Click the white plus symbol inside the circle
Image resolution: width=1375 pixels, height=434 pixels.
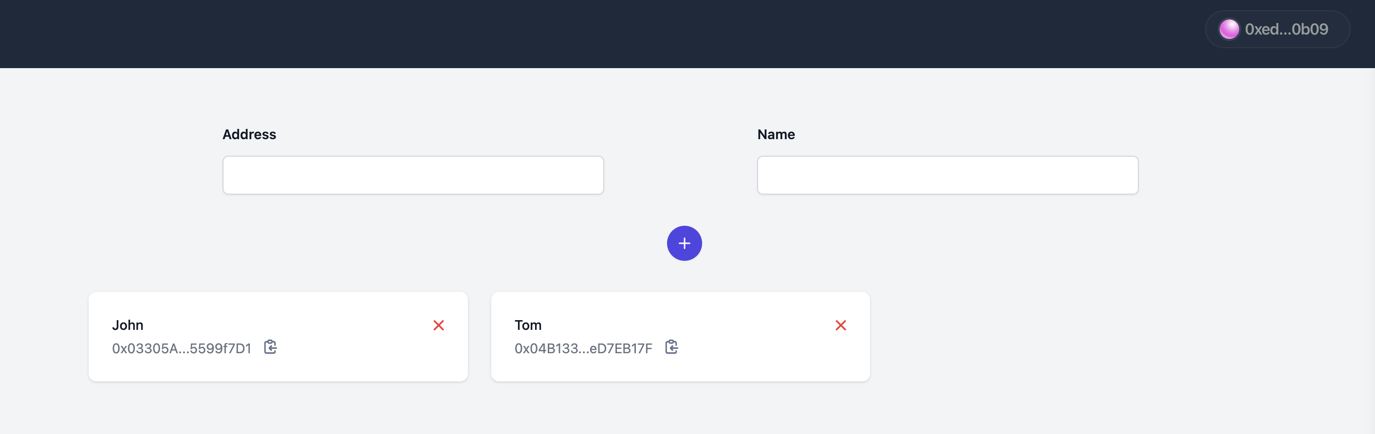(684, 244)
